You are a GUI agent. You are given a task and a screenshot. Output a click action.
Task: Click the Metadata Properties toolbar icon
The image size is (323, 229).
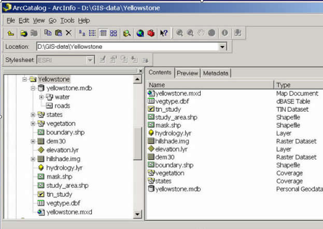point(114,60)
